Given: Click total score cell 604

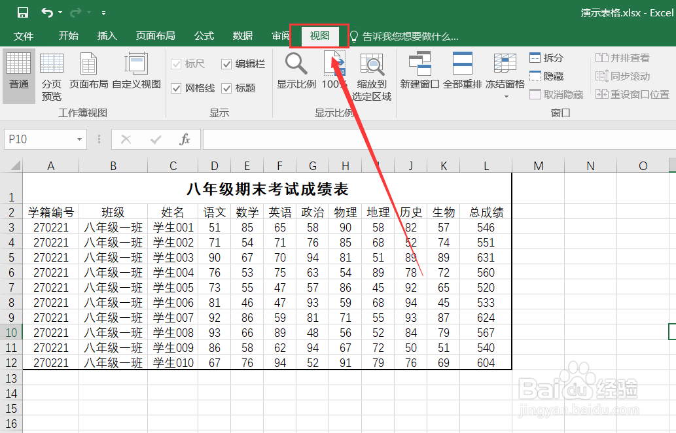Looking at the screenshot, I should [x=486, y=363].
